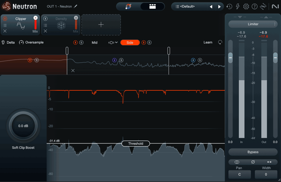Remove the Density module
Screen dimensions: 281x182
pyautogui.click(x=45, y=31)
